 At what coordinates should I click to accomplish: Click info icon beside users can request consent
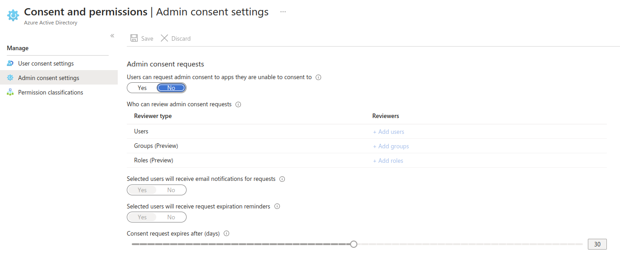coord(318,77)
